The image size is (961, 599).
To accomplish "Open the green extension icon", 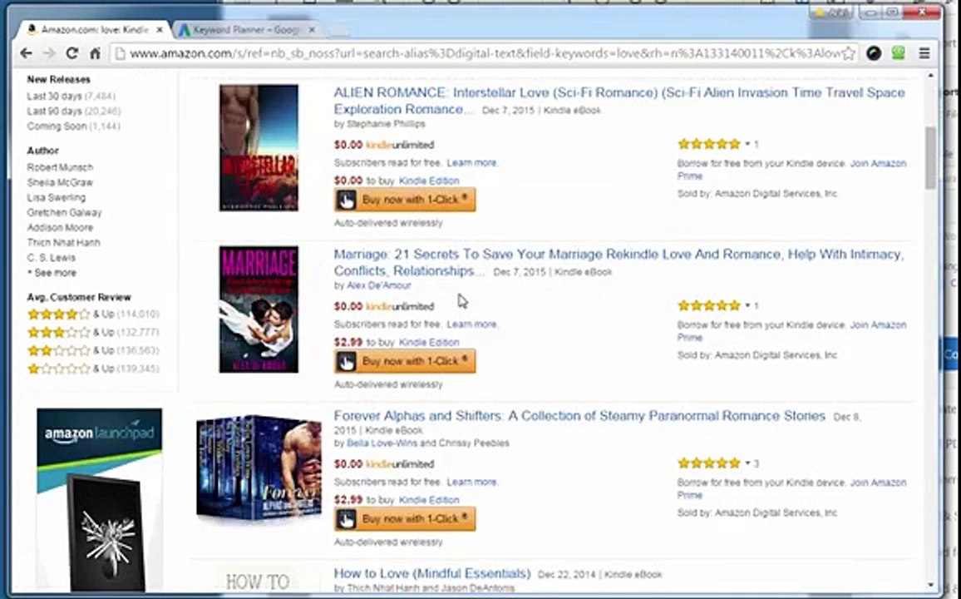I will (899, 54).
